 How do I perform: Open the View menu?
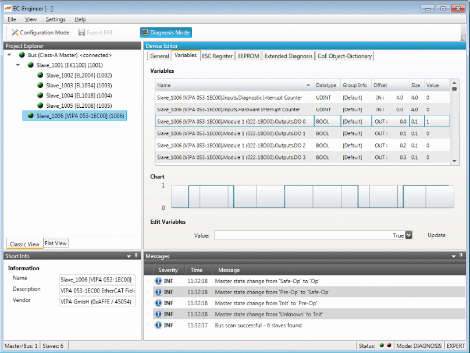(x=31, y=19)
